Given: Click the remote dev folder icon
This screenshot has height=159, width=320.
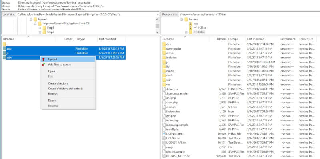Looking at the screenshot, I should tap(164, 44).
